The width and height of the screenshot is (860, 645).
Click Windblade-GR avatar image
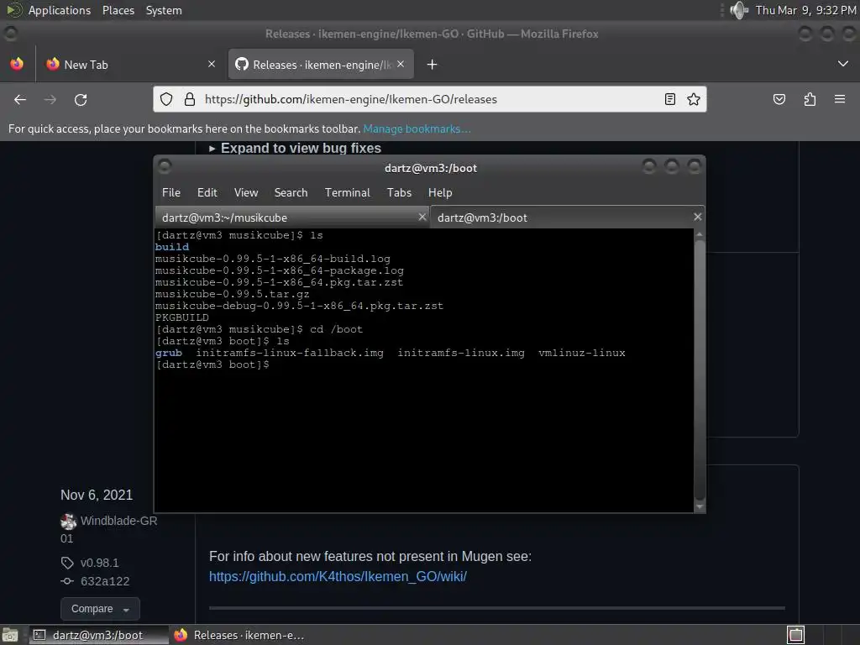pyautogui.click(x=69, y=521)
